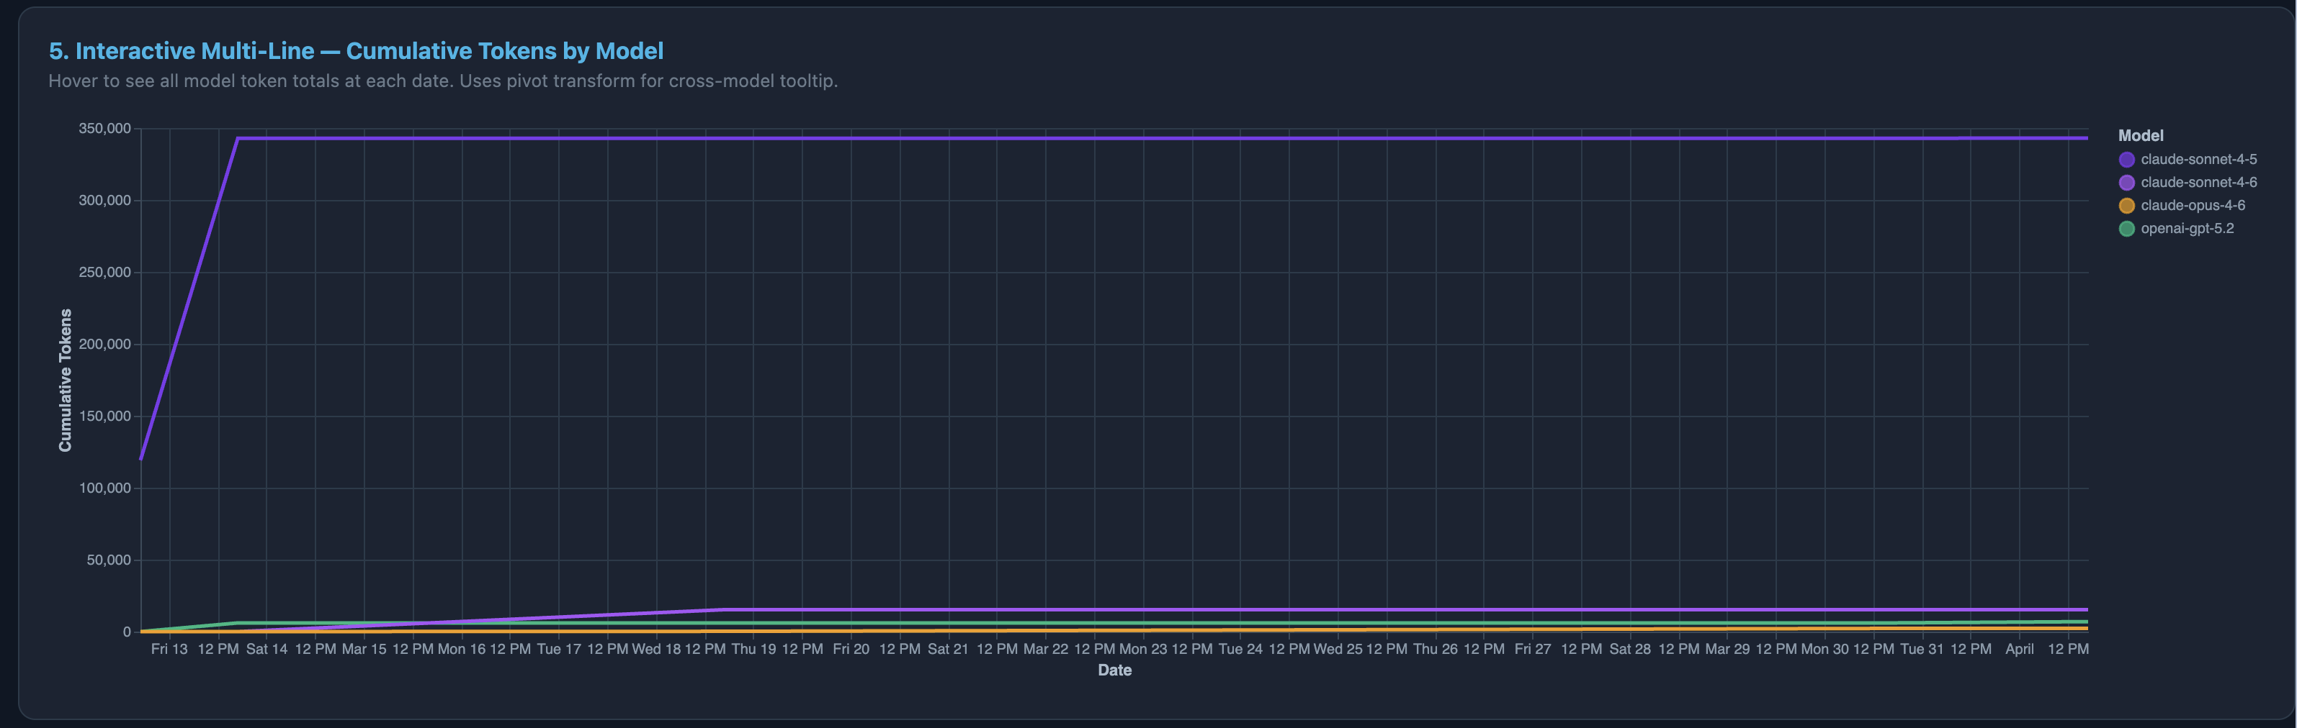The image size is (2297, 728).
Task: Click the Mon 30 date tick label
Action: tap(1824, 649)
